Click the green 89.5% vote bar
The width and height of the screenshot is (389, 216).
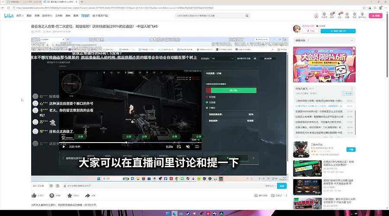[x=234, y=90]
